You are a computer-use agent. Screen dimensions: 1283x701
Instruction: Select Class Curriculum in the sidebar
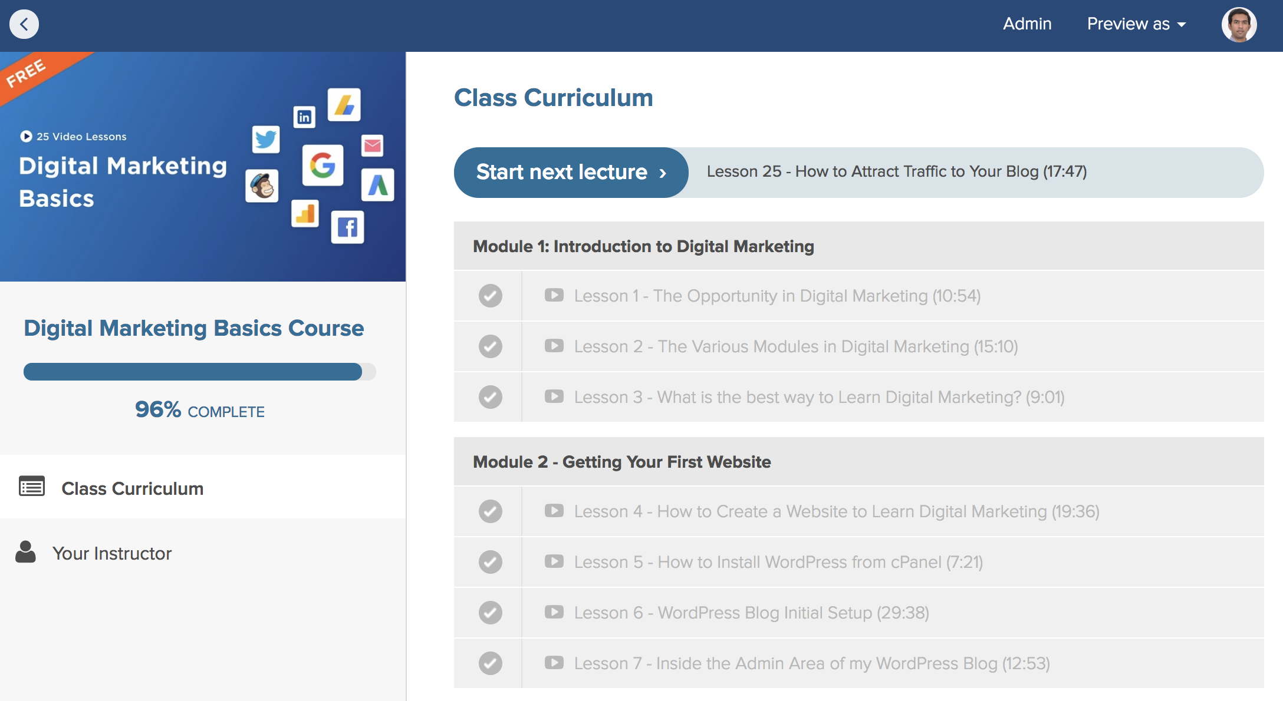(x=132, y=488)
